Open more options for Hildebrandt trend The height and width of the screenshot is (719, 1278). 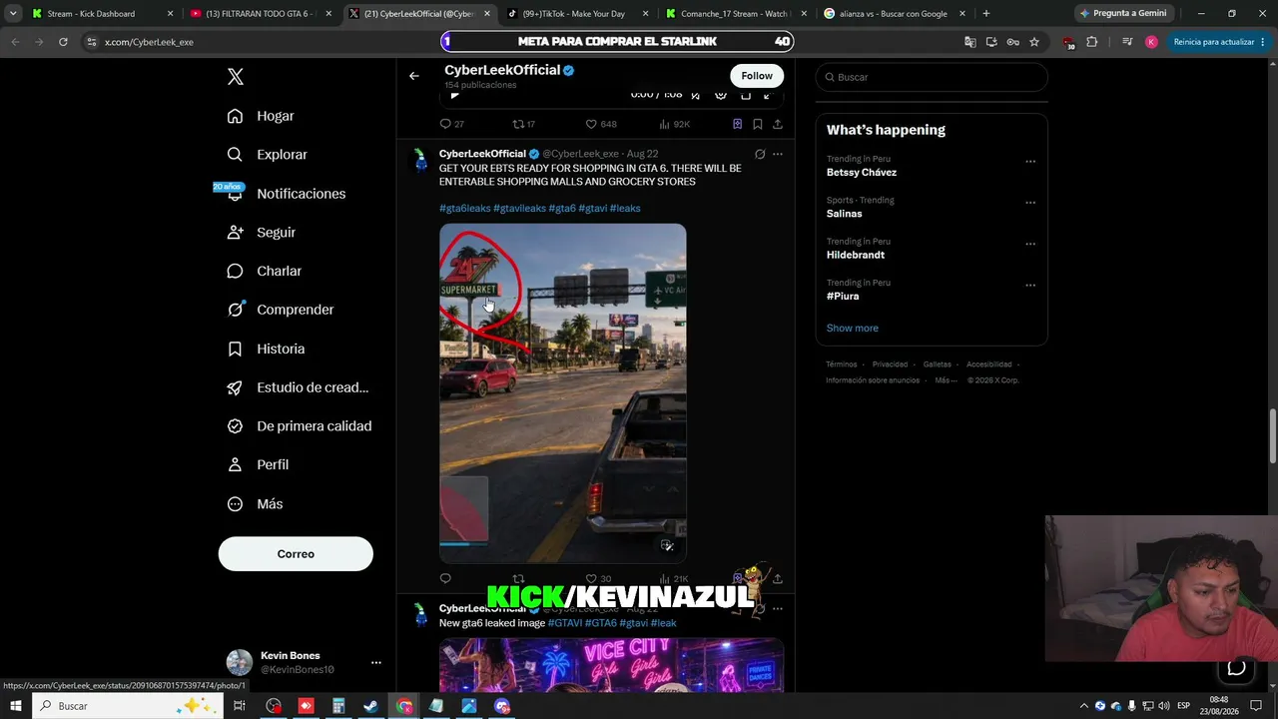click(x=1030, y=244)
